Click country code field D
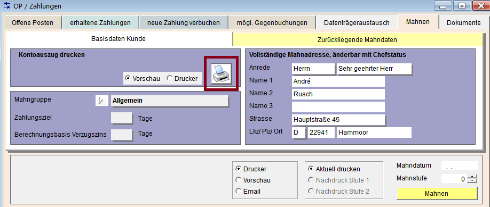This screenshot has width=490, height=207. pos(299,132)
